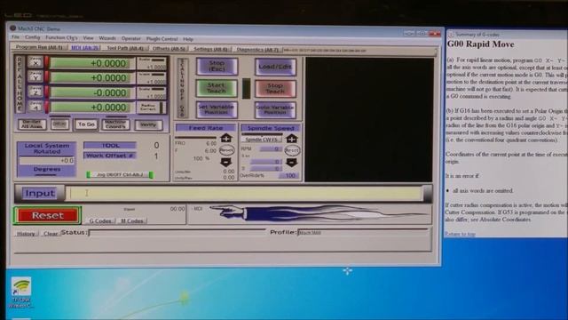Open the View menu
Screen dimensions: 568x320
pos(88,37)
